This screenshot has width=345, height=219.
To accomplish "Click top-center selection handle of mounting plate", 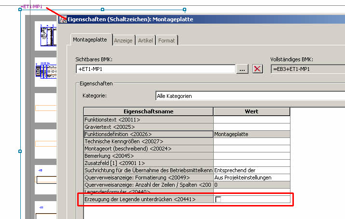I will tap(102, 10).
